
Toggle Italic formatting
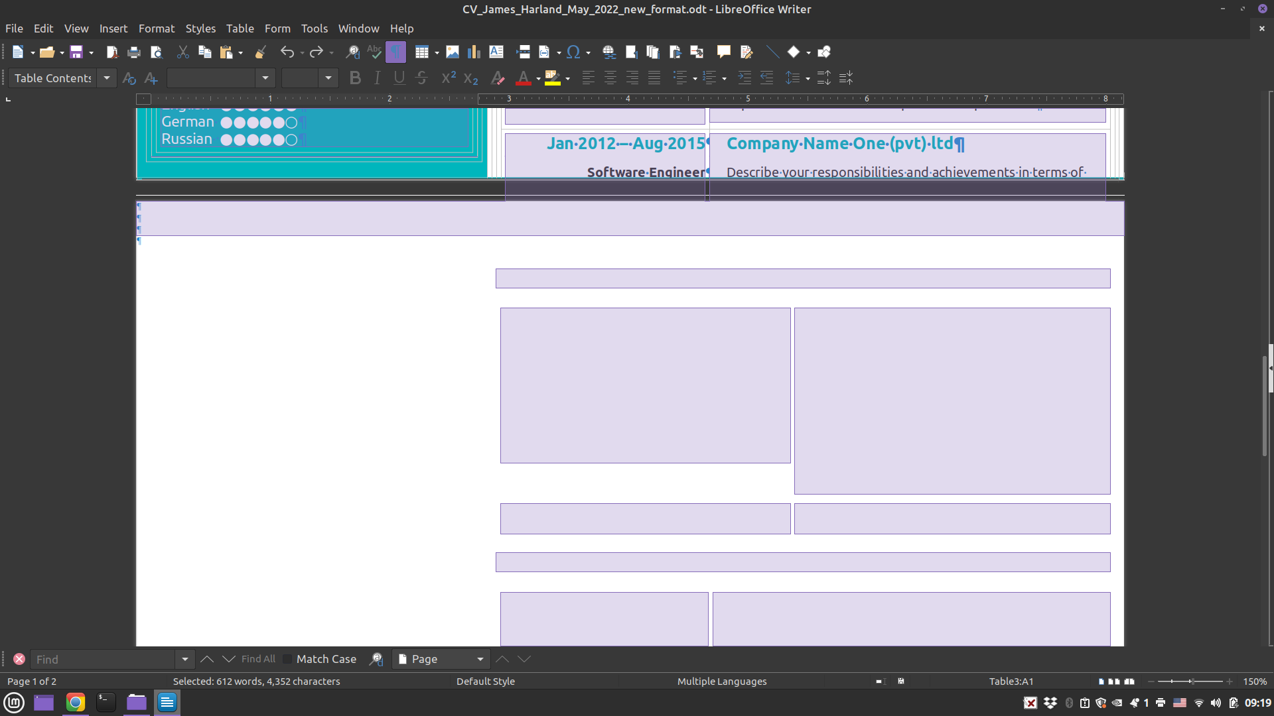(377, 78)
